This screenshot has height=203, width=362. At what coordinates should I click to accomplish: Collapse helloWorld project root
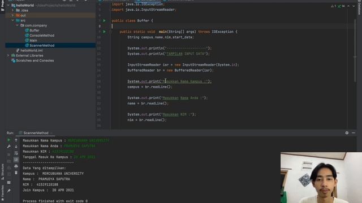click(x=8, y=5)
